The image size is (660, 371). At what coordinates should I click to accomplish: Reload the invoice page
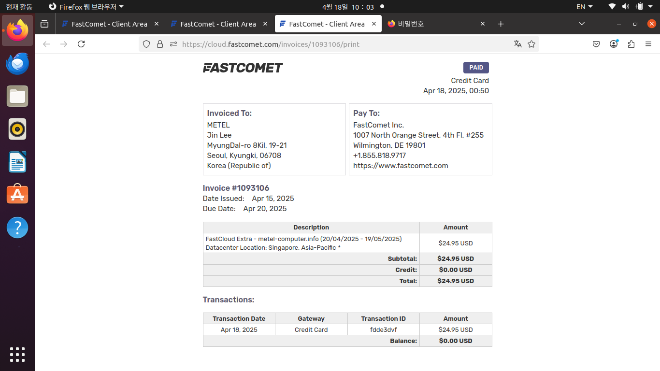pos(81,44)
